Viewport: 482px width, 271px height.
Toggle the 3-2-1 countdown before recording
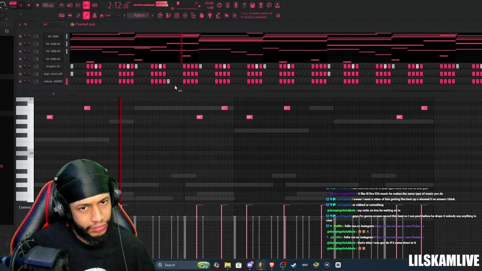click(78, 5)
